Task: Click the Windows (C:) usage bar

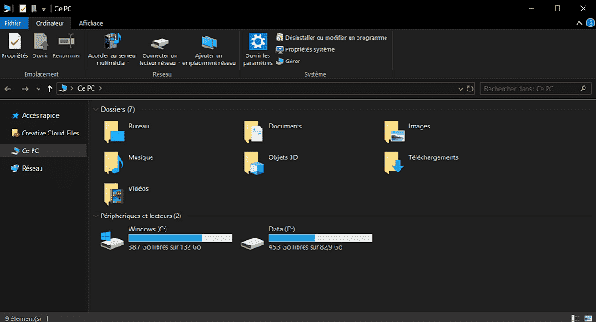Action: click(180, 238)
